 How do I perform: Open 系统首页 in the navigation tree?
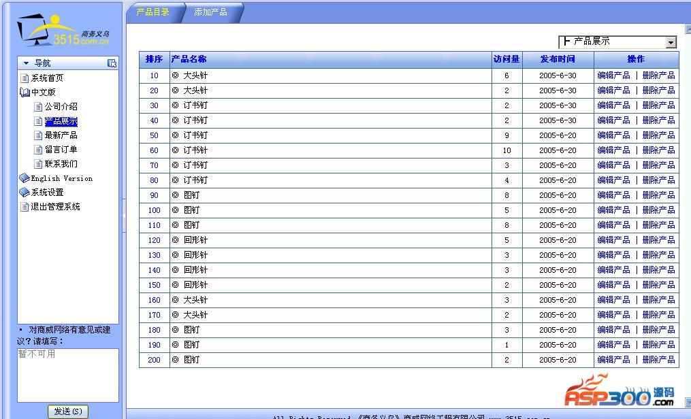click(x=47, y=78)
